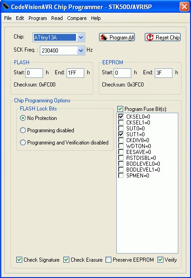The height and width of the screenshot is (278, 191).
Task: Enable the CKDIV8=0 fuse bit
Action: [x=121, y=140]
